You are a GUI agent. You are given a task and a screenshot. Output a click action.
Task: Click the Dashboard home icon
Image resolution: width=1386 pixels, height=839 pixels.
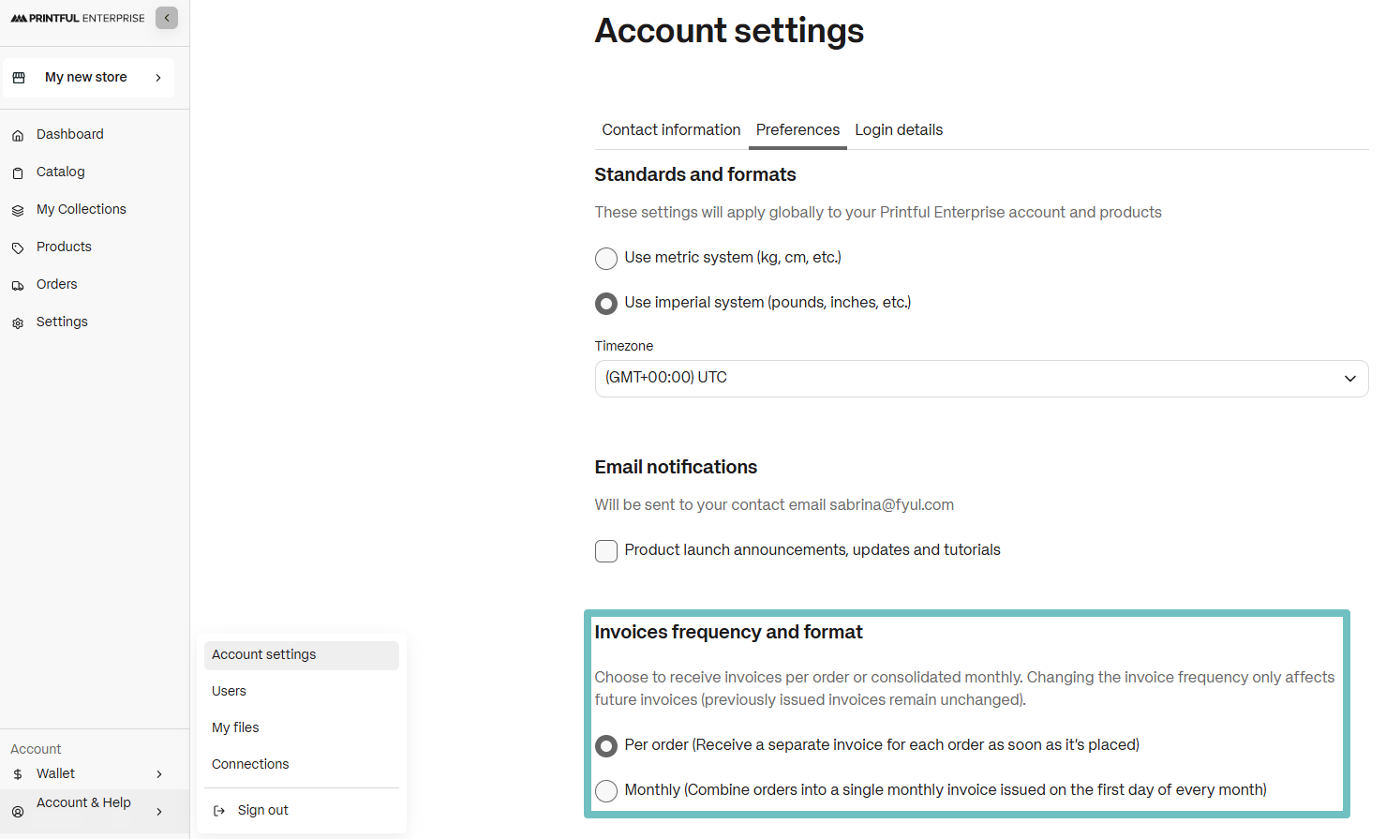click(18, 136)
